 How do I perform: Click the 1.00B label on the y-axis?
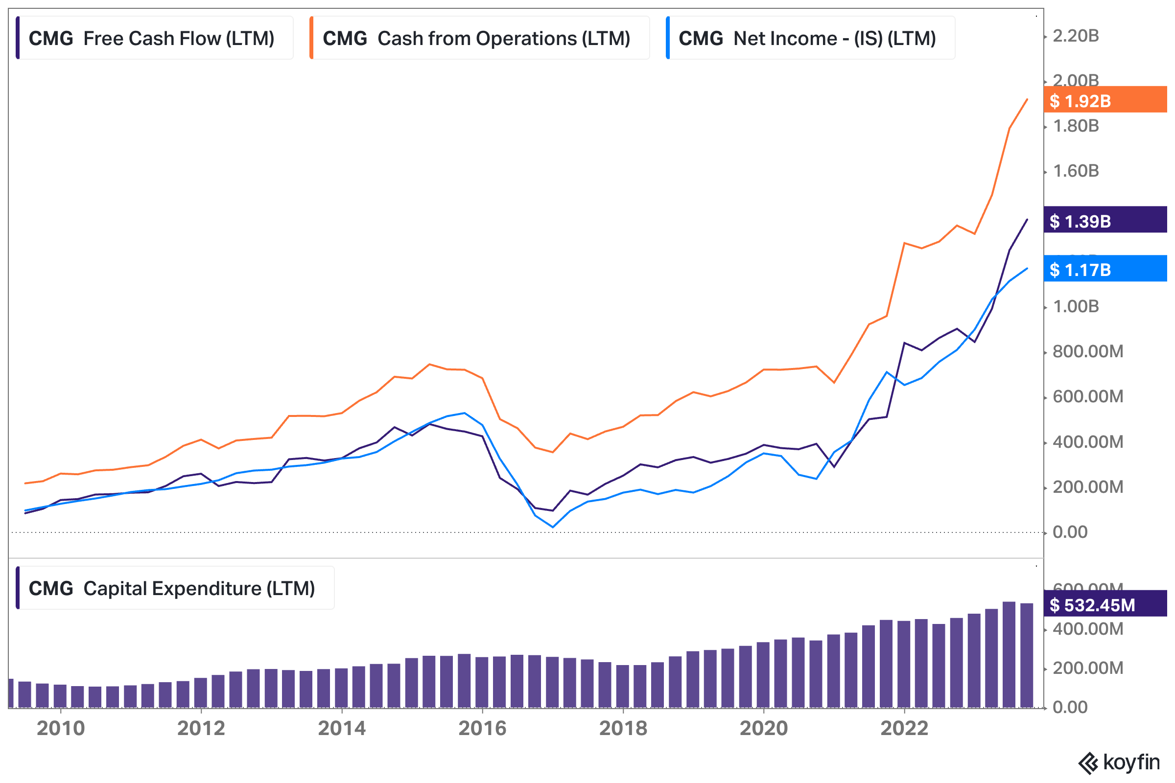click(x=1076, y=306)
